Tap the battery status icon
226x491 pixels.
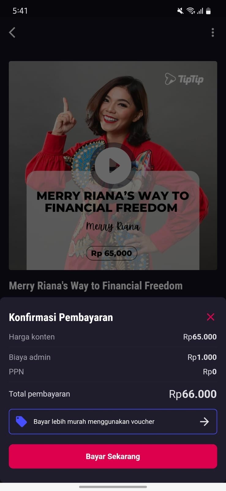tap(209, 11)
